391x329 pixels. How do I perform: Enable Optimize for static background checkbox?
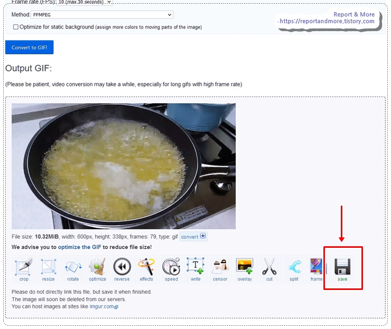[16, 27]
